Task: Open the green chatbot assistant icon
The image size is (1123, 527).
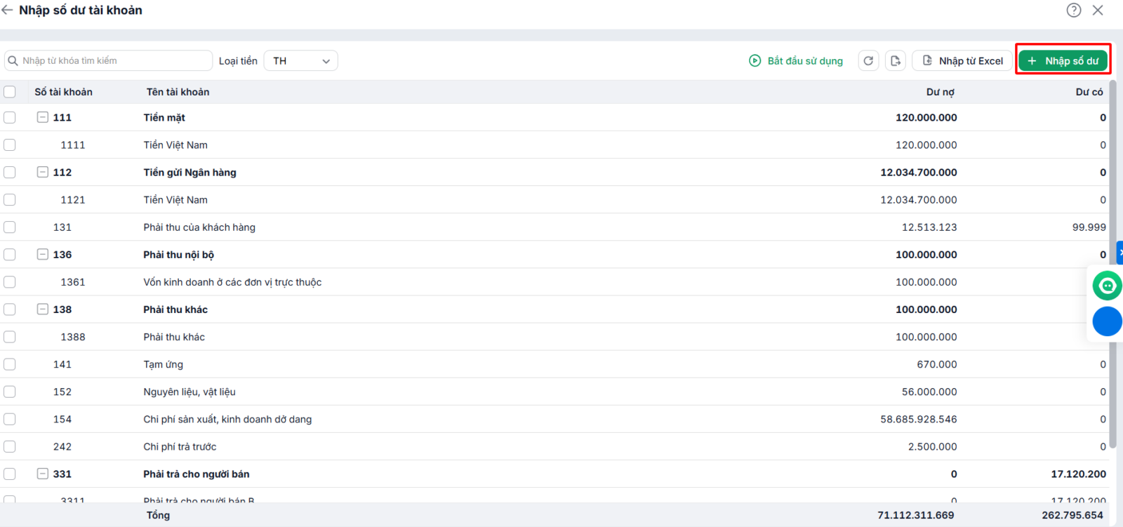Action: pyautogui.click(x=1107, y=286)
